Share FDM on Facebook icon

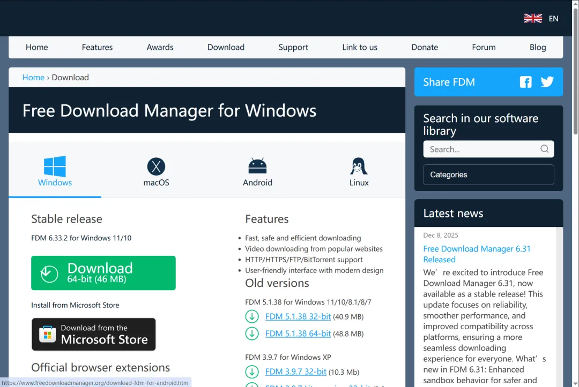tap(525, 82)
